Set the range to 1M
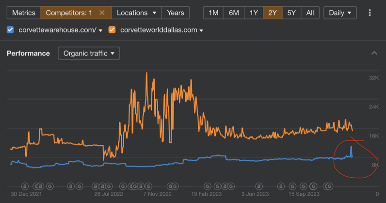 pyautogui.click(x=213, y=13)
